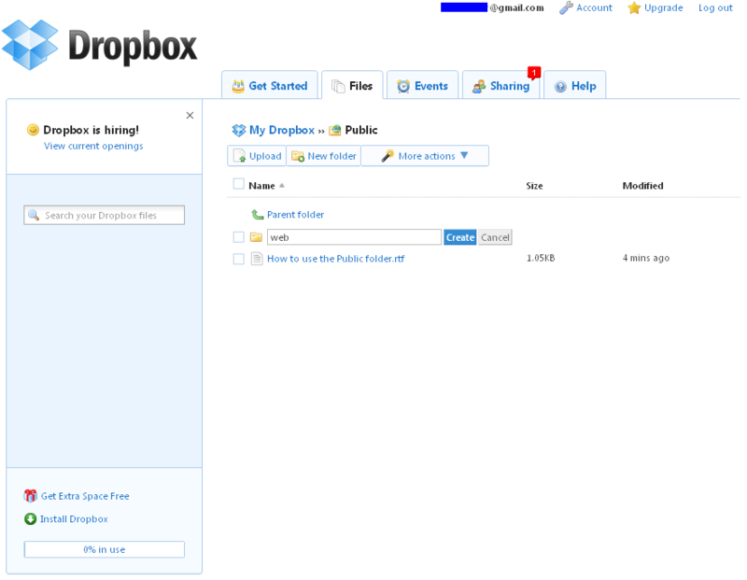Open the More actions menu
The width and height of the screenshot is (747, 580).
pyautogui.click(x=425, y=156)
